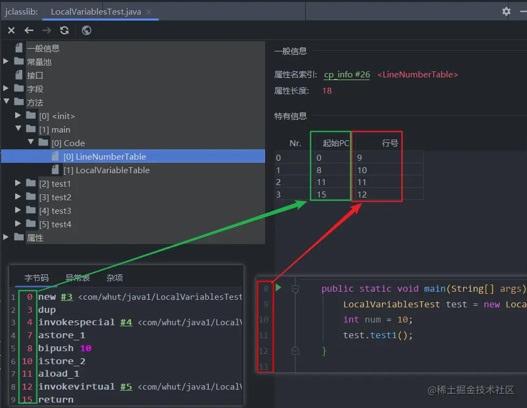
Task: Collapse the 方法 node
Action: tap(6, 101)
